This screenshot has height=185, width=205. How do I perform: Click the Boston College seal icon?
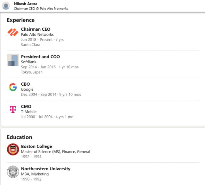13,149
